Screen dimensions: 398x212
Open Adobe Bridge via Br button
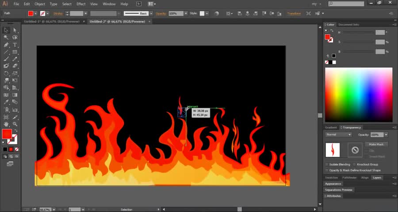coord(139,4)
